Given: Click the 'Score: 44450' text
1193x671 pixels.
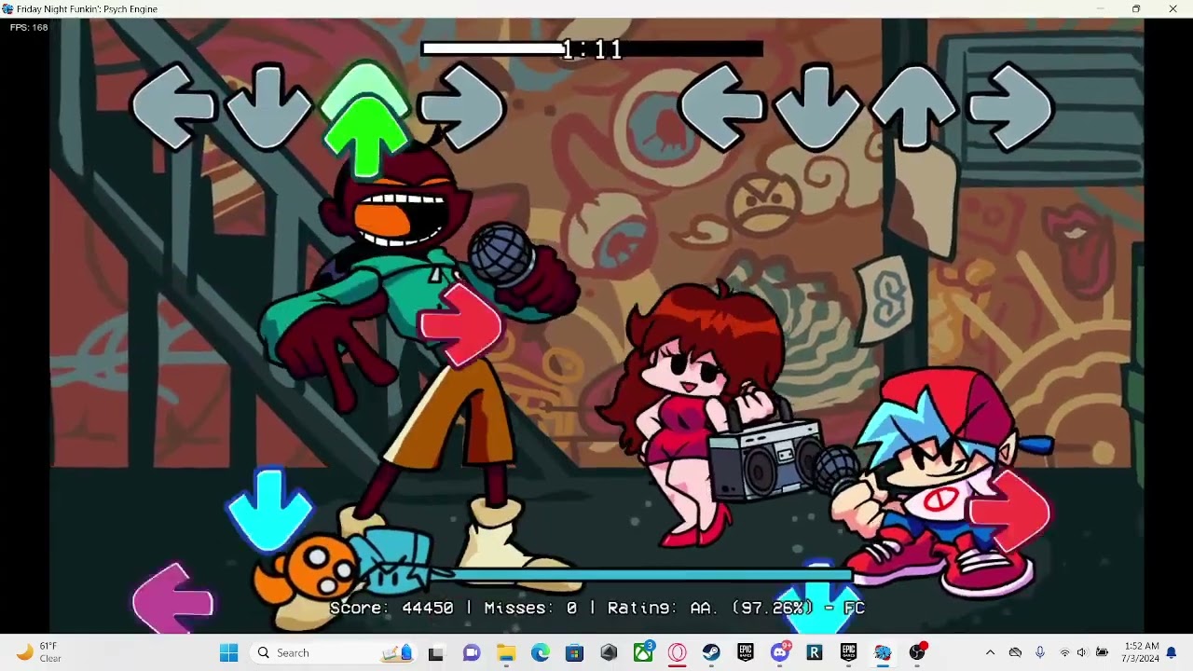Looking at the screenshot, I should click(391, 608).
